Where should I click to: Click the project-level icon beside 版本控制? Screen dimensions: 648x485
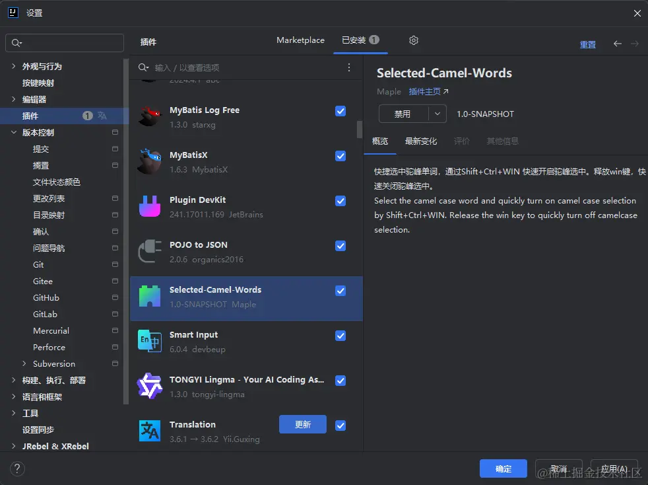(x=115, y=132)
